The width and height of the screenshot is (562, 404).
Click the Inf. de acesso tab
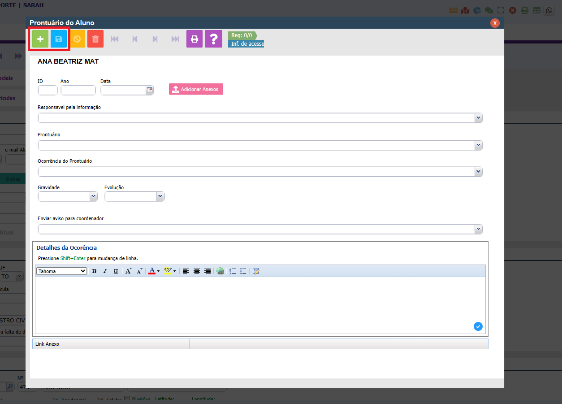tap(246, 44)
